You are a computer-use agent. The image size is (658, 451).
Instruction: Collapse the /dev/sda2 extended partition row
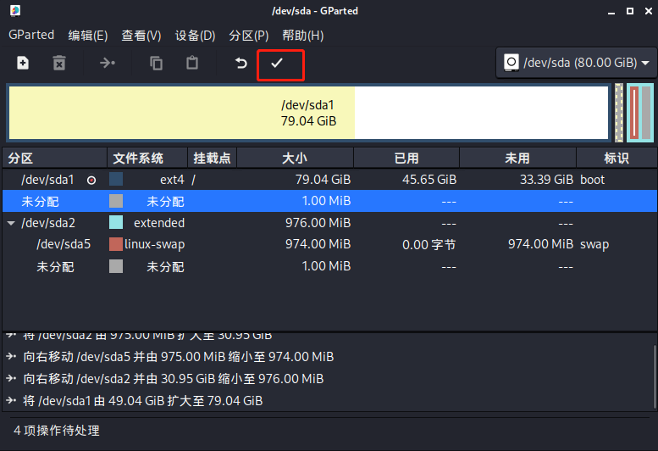(x=11, y=223)
